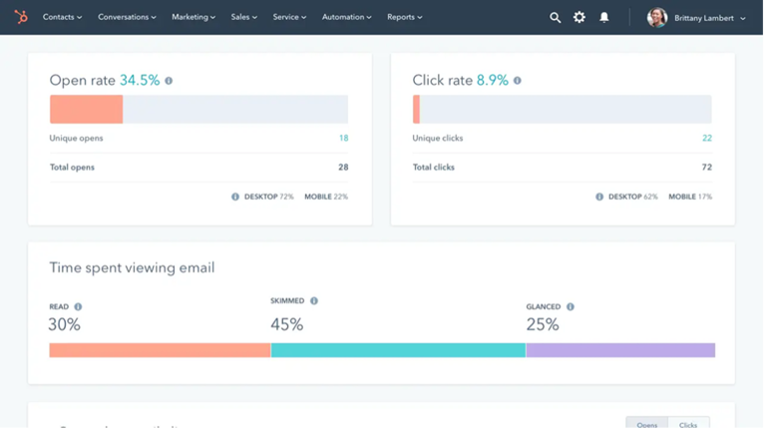Open the Automation dropdown
The height and width of the screenshot is (430, 766).
click(x=348, y=17)
